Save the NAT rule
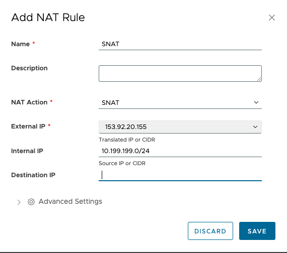The height and width of the screenshot is (253, 287). tap(257, 231)
